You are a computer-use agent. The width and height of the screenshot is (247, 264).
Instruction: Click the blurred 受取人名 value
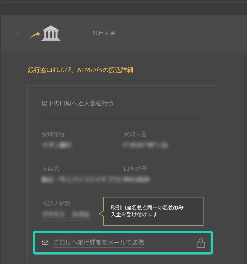pyautogui.click(x=146, y=145)
